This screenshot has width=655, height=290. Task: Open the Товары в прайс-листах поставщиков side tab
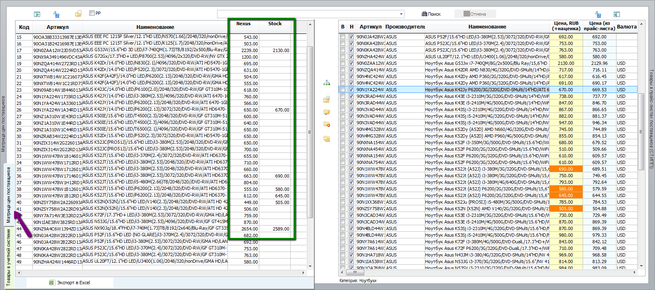pos(651,119)
